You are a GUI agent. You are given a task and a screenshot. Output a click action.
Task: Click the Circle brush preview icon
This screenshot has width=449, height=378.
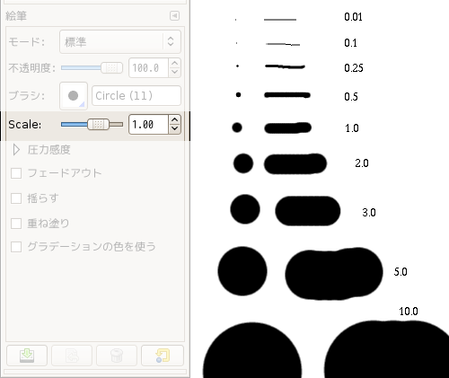pos(74,96)
